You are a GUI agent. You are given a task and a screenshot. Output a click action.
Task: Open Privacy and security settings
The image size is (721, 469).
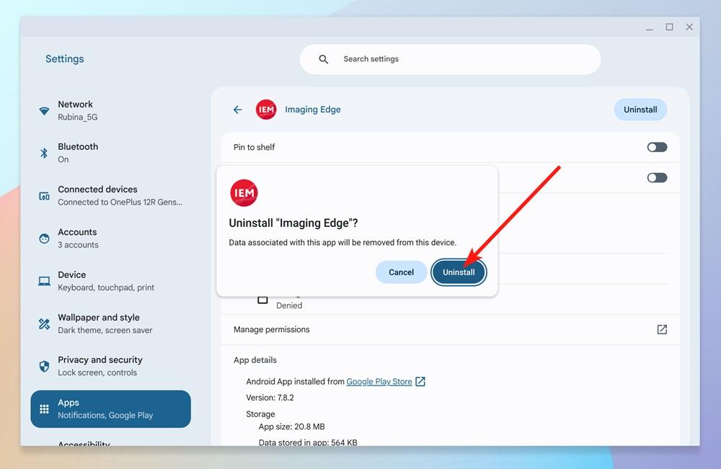click(111, 366)
